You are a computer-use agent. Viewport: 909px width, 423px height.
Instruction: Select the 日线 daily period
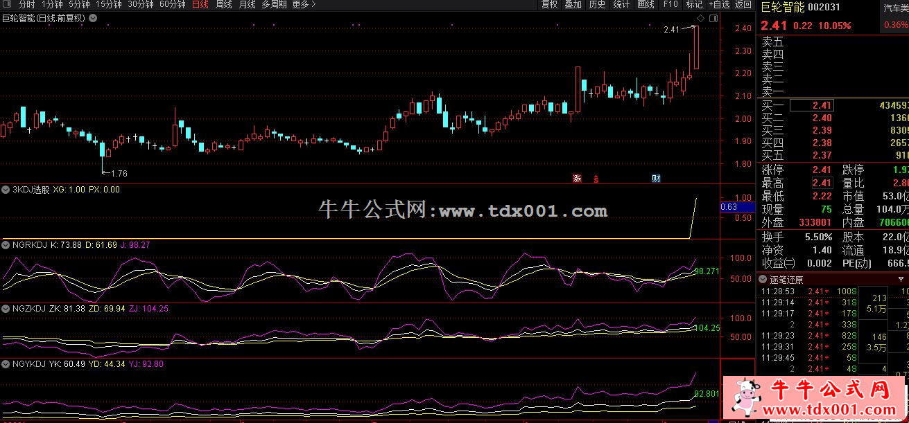(x=200, y=4)
